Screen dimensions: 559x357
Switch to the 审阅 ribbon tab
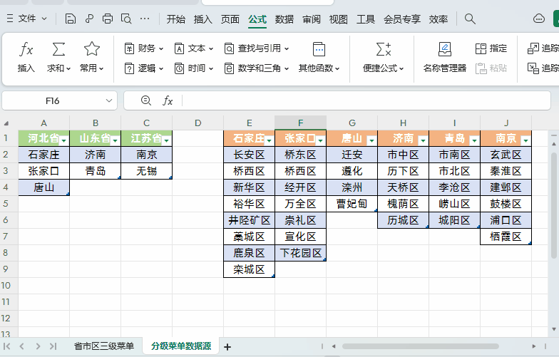311,19
